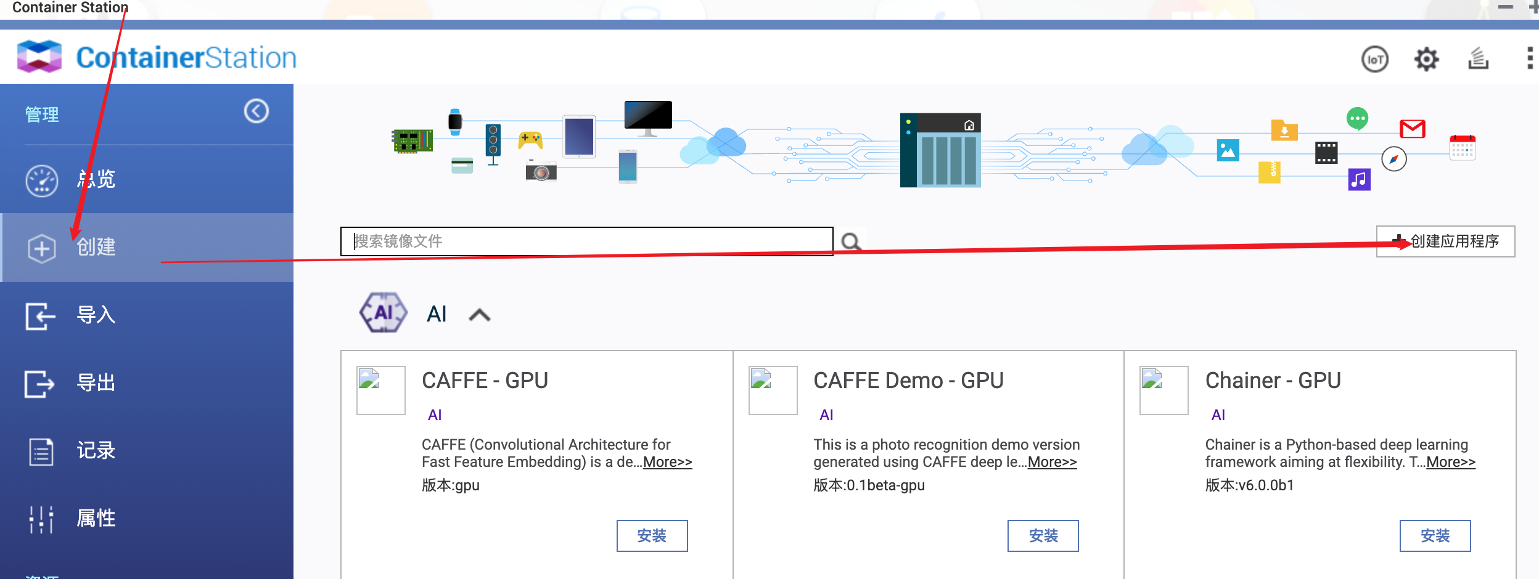Click the 管理 sidebar heading
Viewport: 1539px width, 579px height.
coord(42,115)
